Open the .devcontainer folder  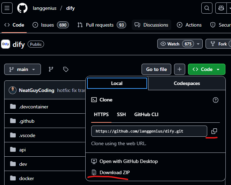pos(34,107)
